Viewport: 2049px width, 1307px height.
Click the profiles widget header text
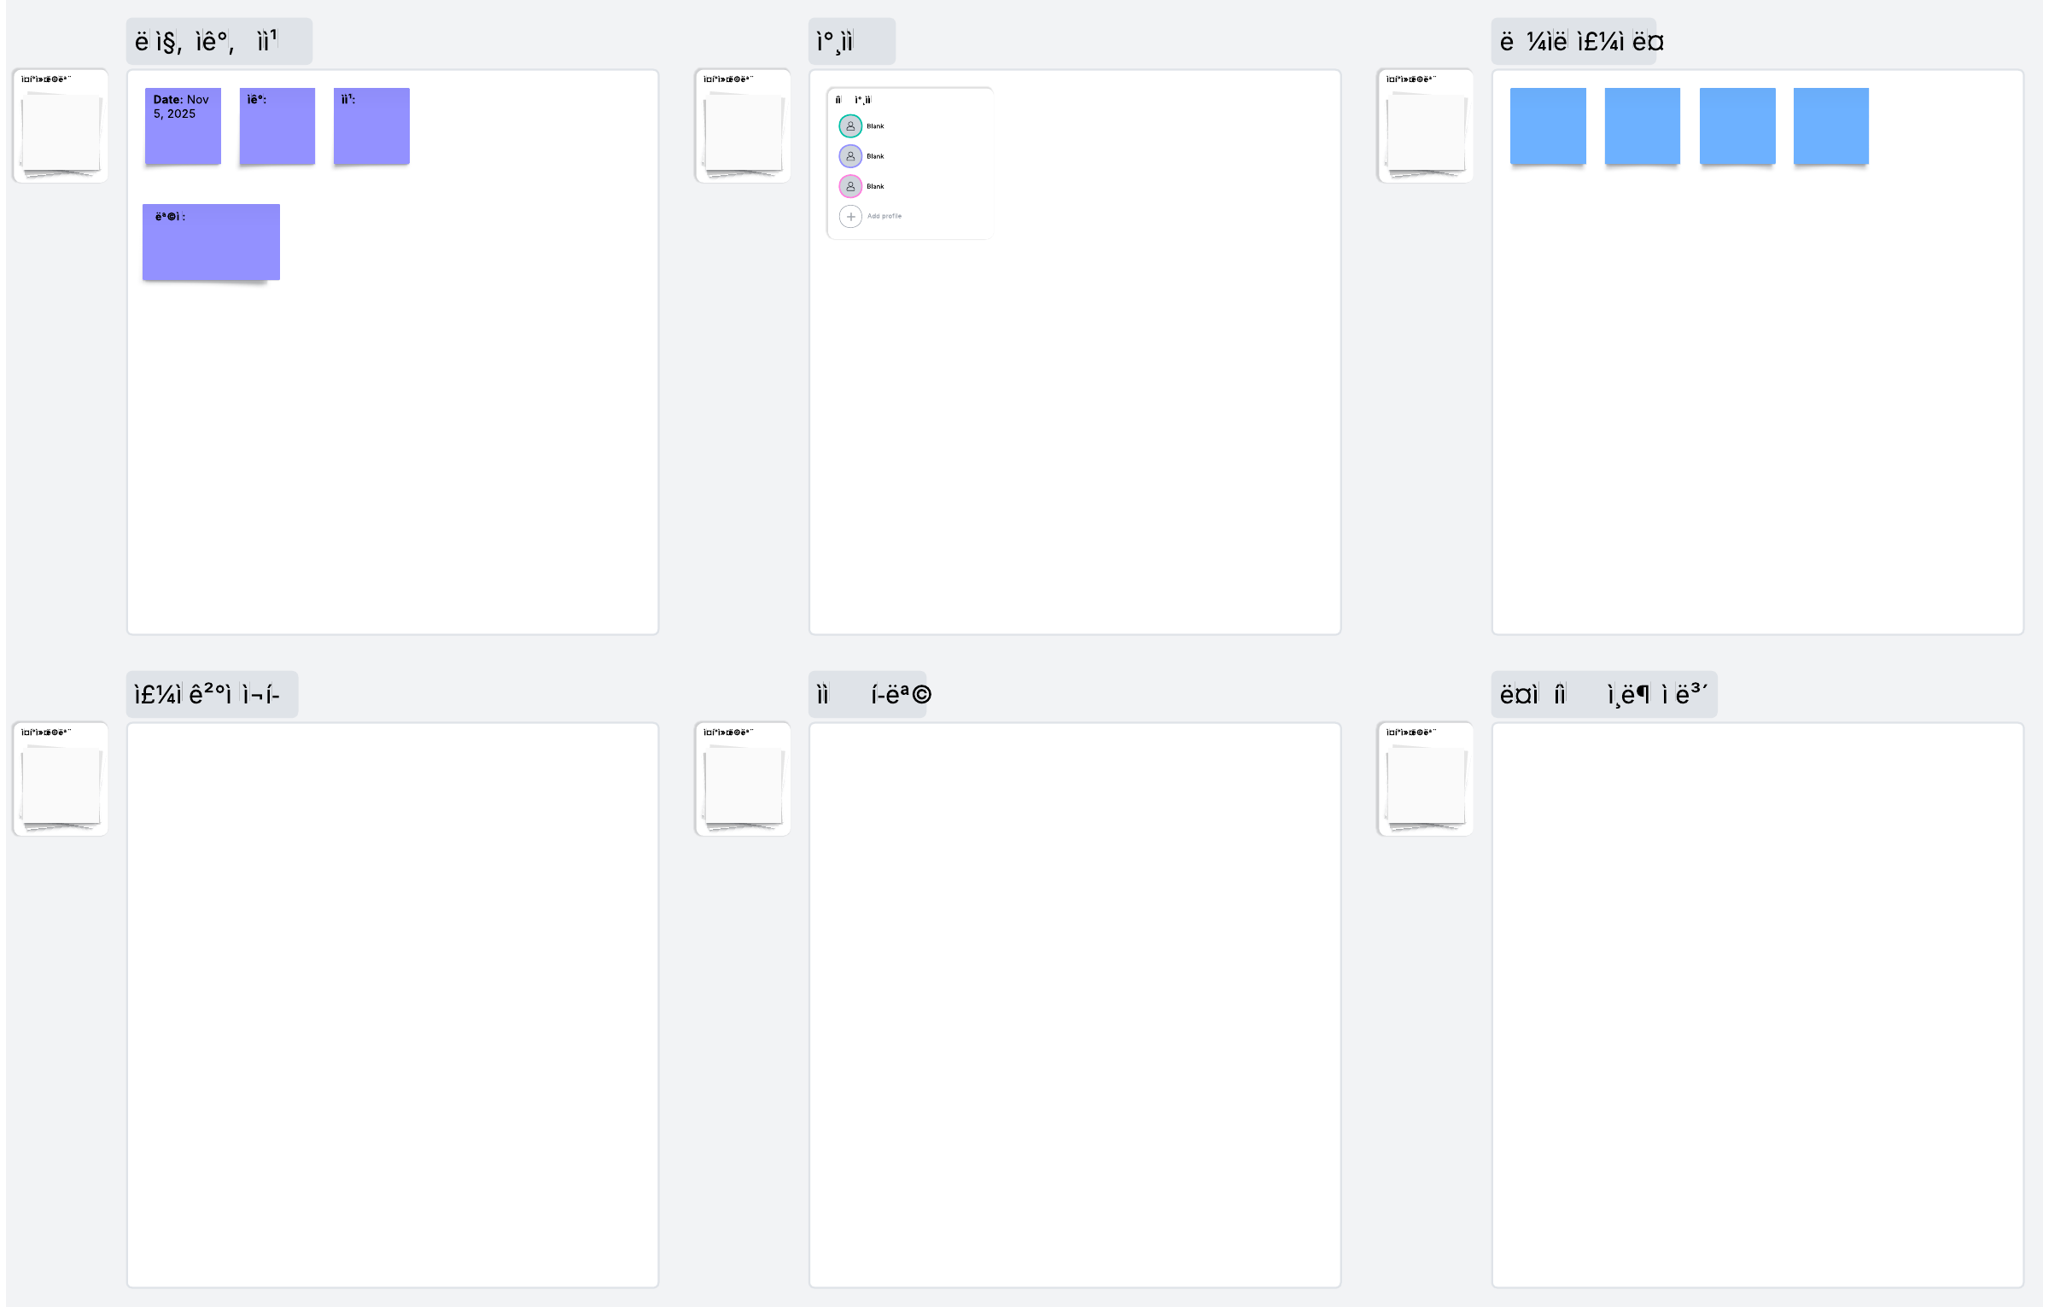coord(853,100)
